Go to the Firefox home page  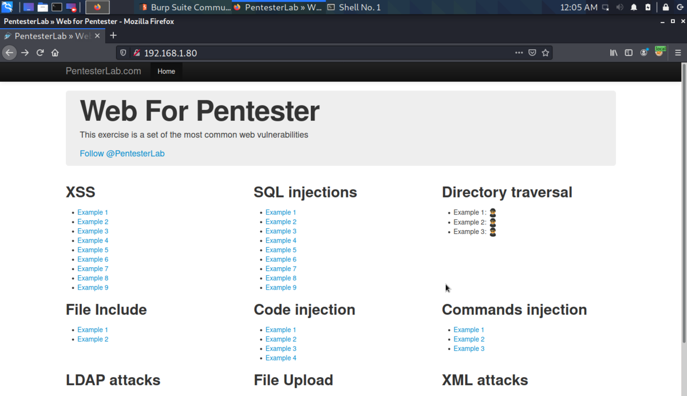point(55,53)
